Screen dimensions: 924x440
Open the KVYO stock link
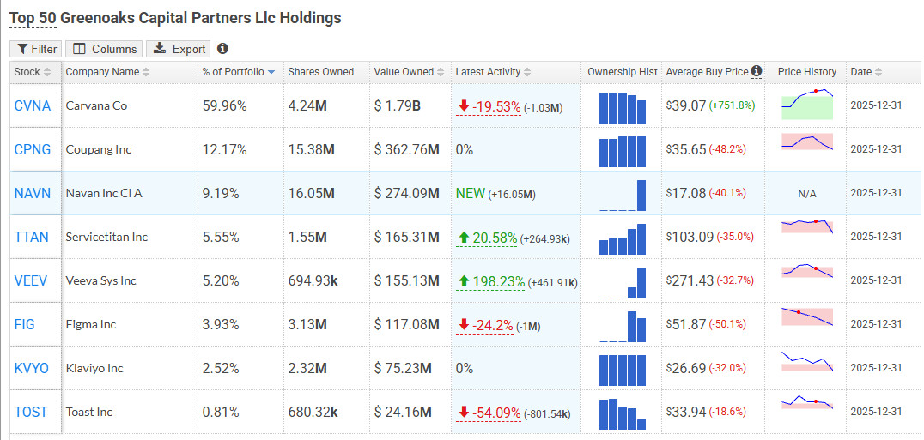pos(31,368)
